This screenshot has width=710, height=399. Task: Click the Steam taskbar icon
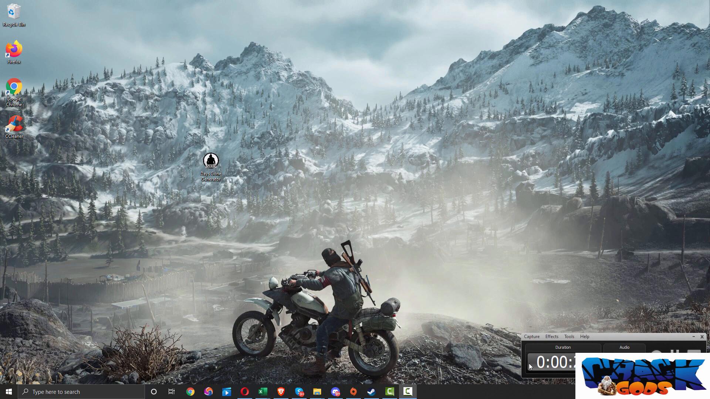pyautogui.click(x=371, y=392)
